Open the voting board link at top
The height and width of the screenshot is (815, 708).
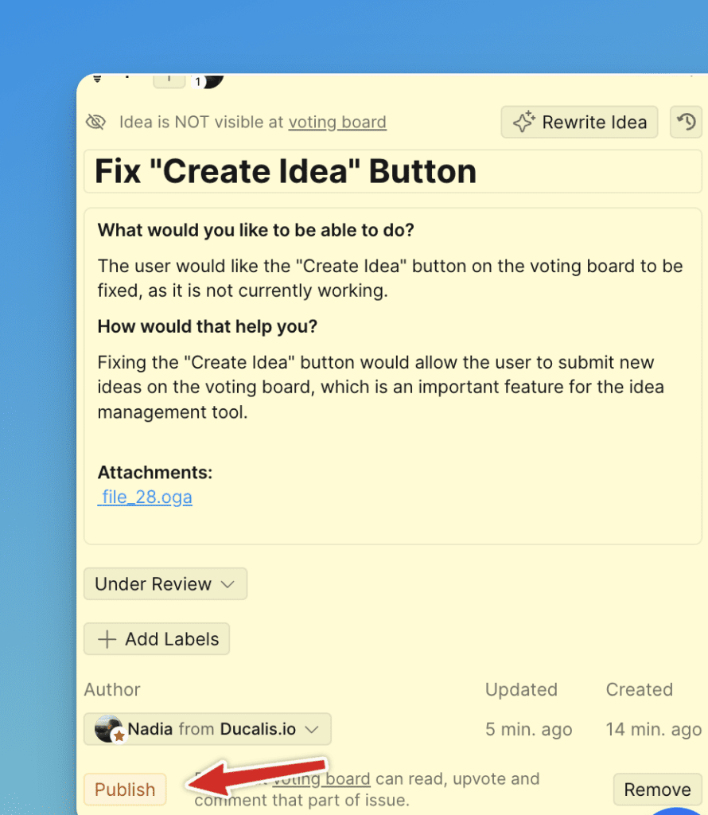[x=337, y=122]
